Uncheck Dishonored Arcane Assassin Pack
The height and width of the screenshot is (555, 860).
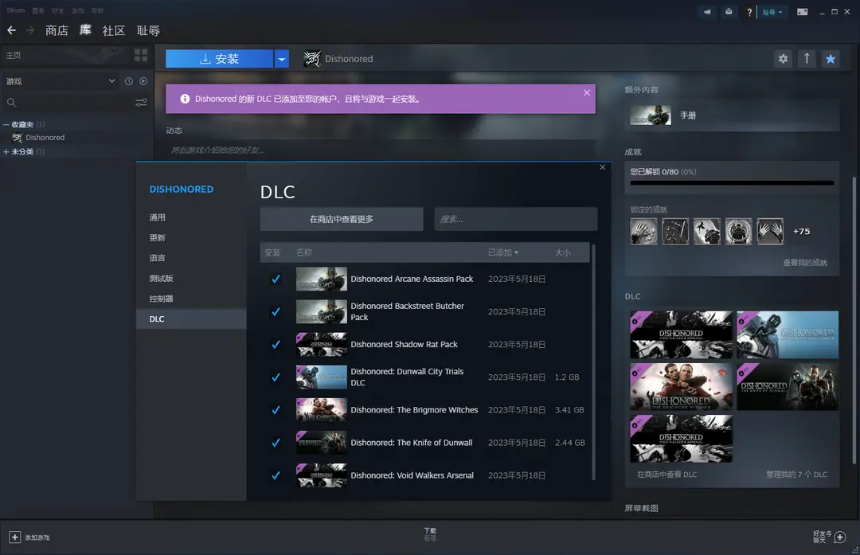[276, 279]
